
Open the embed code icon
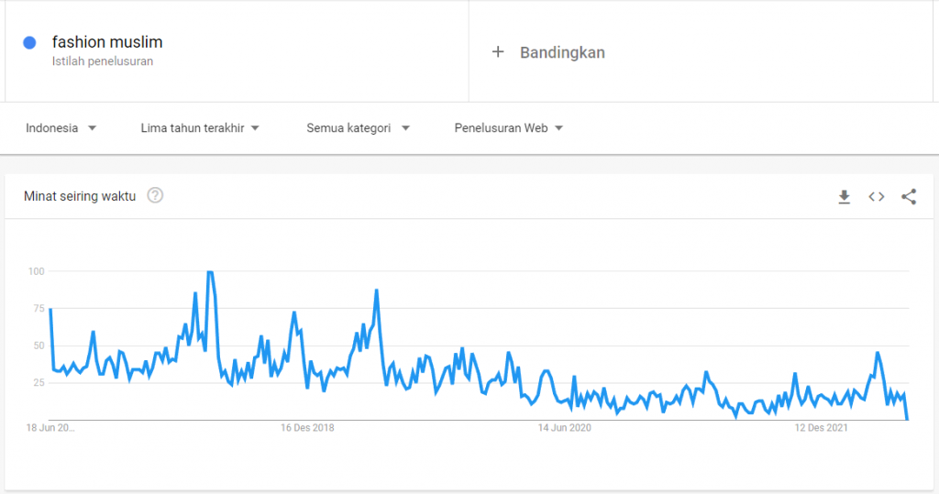tap(877, 196)
